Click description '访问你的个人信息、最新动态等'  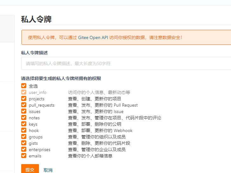tap(99, 92)
